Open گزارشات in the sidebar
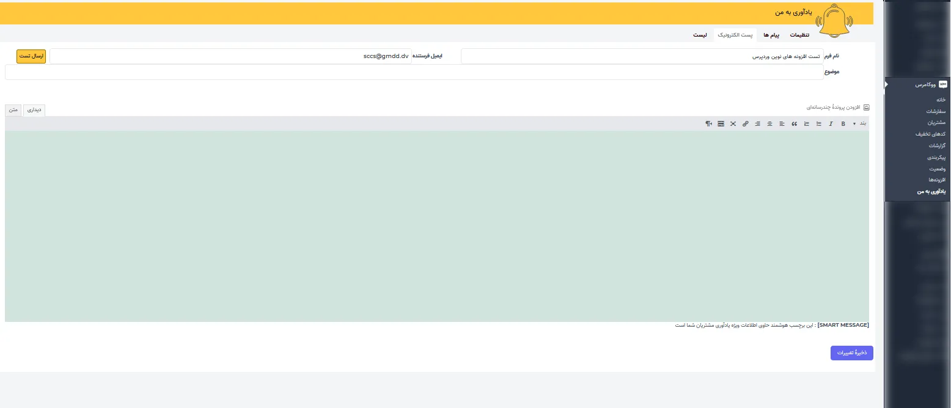 pos(938,146)
